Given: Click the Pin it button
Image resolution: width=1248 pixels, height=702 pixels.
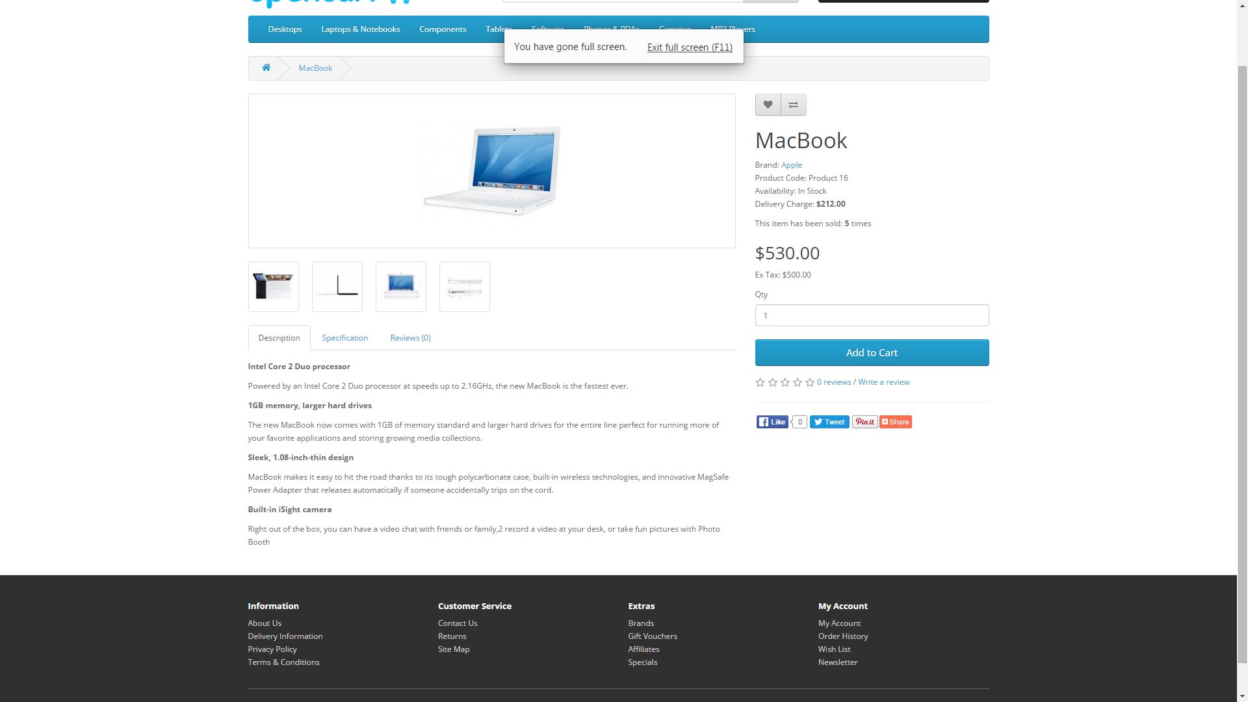Looking at the screenshot, I should click(864, 422).
